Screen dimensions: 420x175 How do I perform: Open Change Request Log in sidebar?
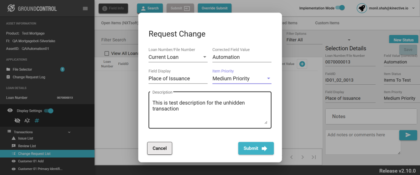(x=29, y=77)
